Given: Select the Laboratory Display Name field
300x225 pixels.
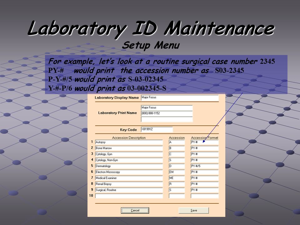Looking at the screenshot, I should pyautogui.click(x=180, y=97).
